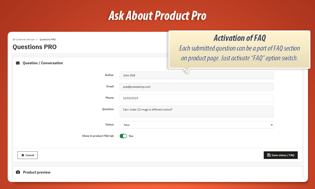
Task: Click the Show in product FAQ tab label
Action: 98,136
